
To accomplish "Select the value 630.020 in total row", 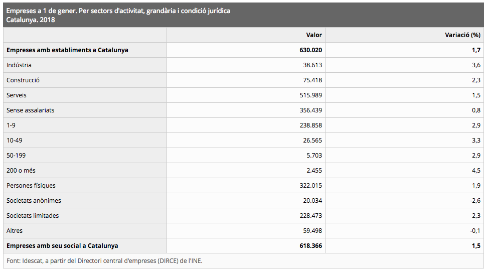I will click(310, 50).
